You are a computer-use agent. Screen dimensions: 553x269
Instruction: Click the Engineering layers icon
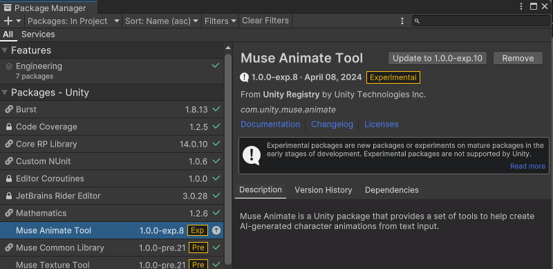pyautogui.click(x=9, y=66)
